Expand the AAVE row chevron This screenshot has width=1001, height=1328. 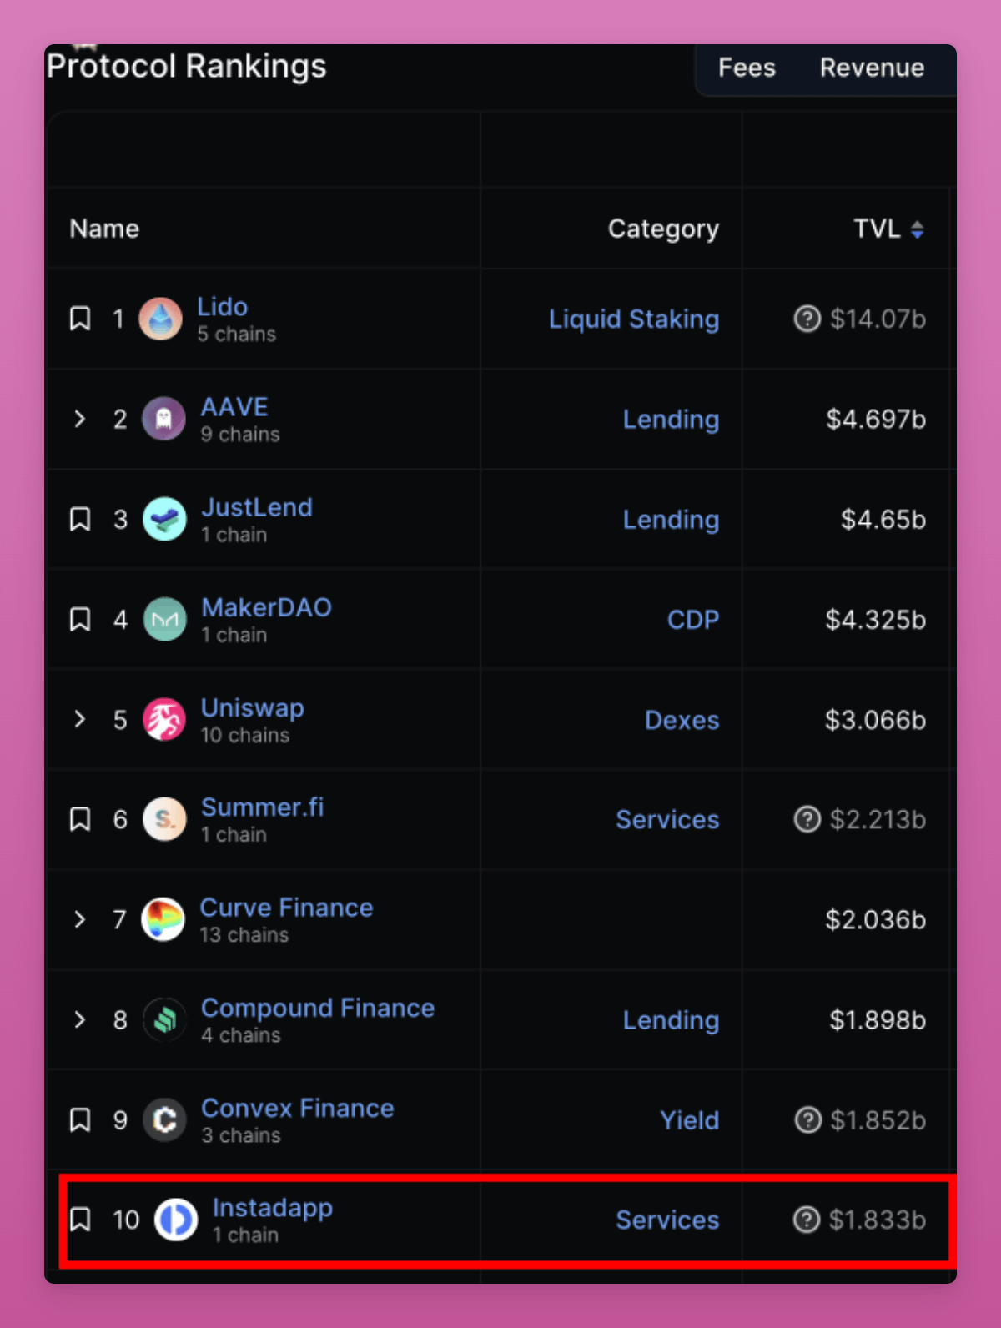(80, 418)
